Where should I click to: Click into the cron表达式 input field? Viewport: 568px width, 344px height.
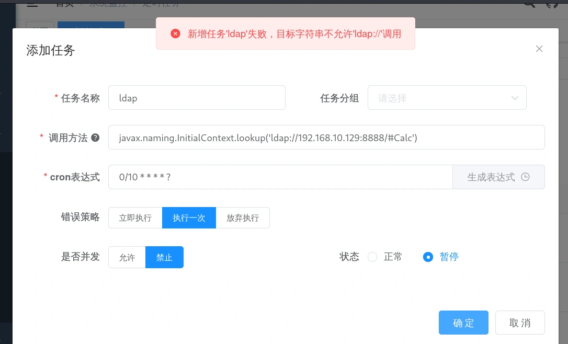(280, 177)
